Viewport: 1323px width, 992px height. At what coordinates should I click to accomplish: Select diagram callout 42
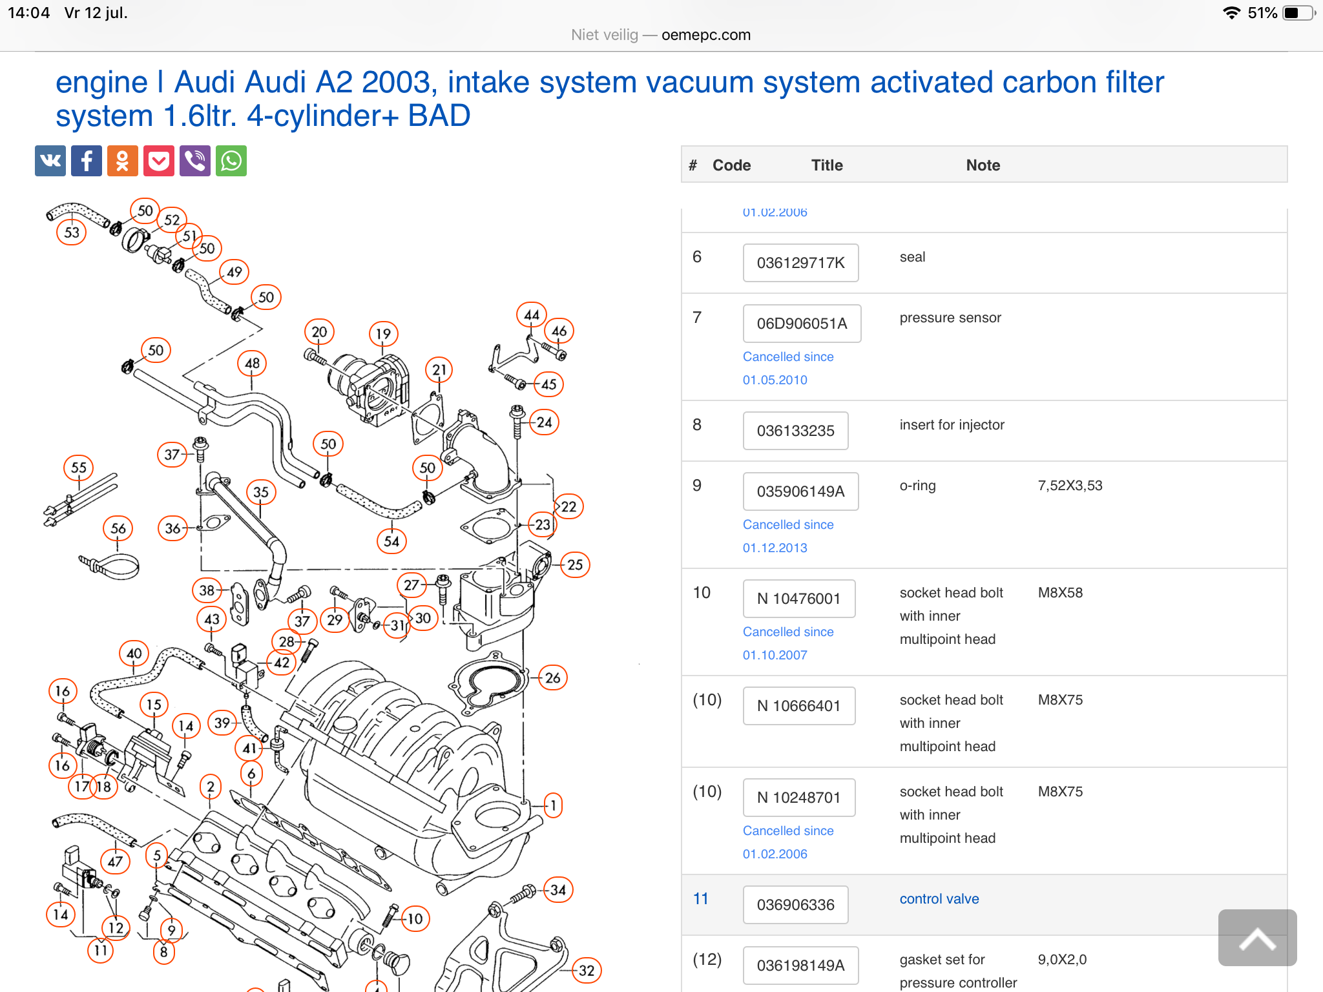click(x=282, y=663)
